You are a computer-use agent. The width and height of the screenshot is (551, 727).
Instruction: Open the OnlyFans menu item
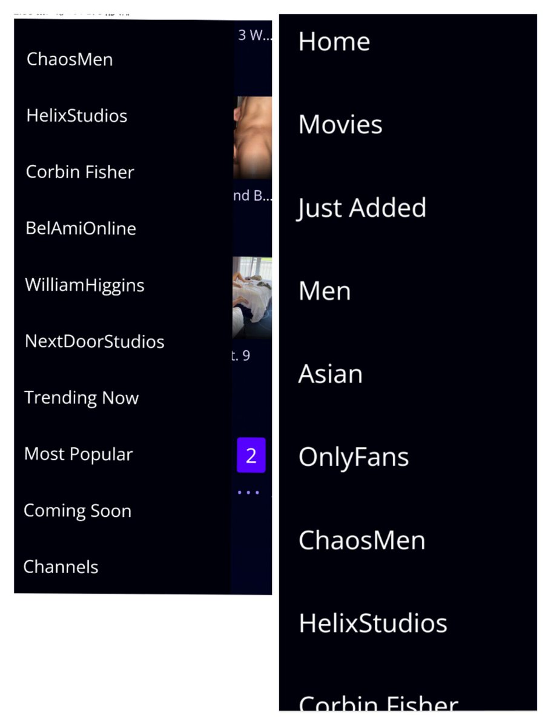click(354, 457)
